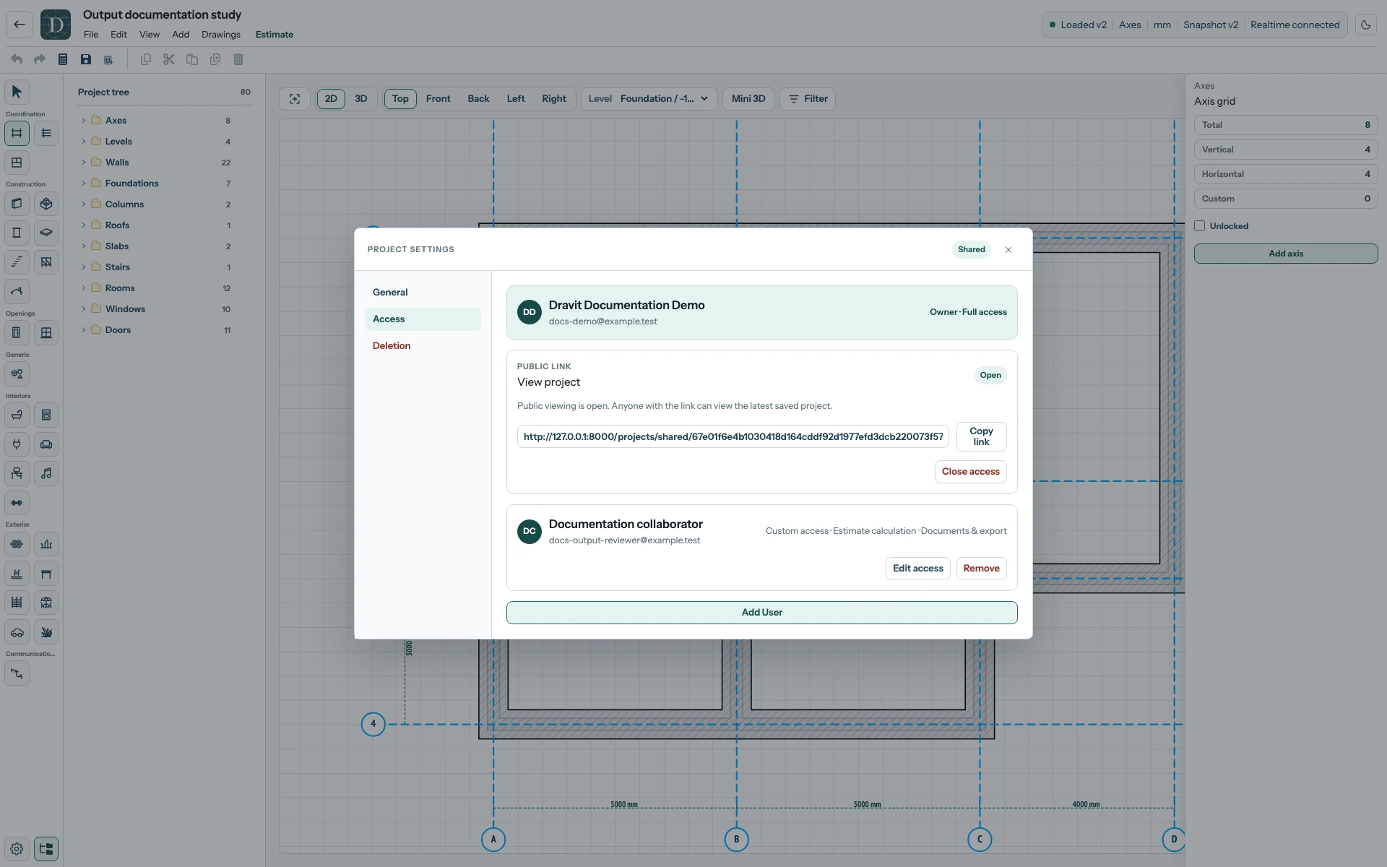Choose the bathtub interior tool
Image resolution: width=1387 pixels, height=867 pixels.
17,415
